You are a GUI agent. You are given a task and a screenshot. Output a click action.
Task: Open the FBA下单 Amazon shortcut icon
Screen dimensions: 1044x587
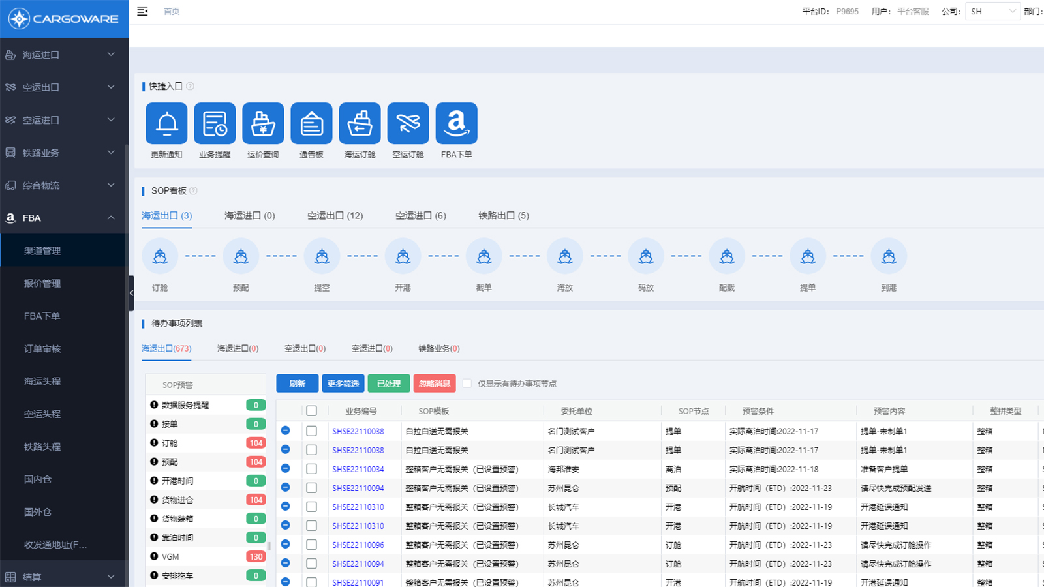click(456, 123)
